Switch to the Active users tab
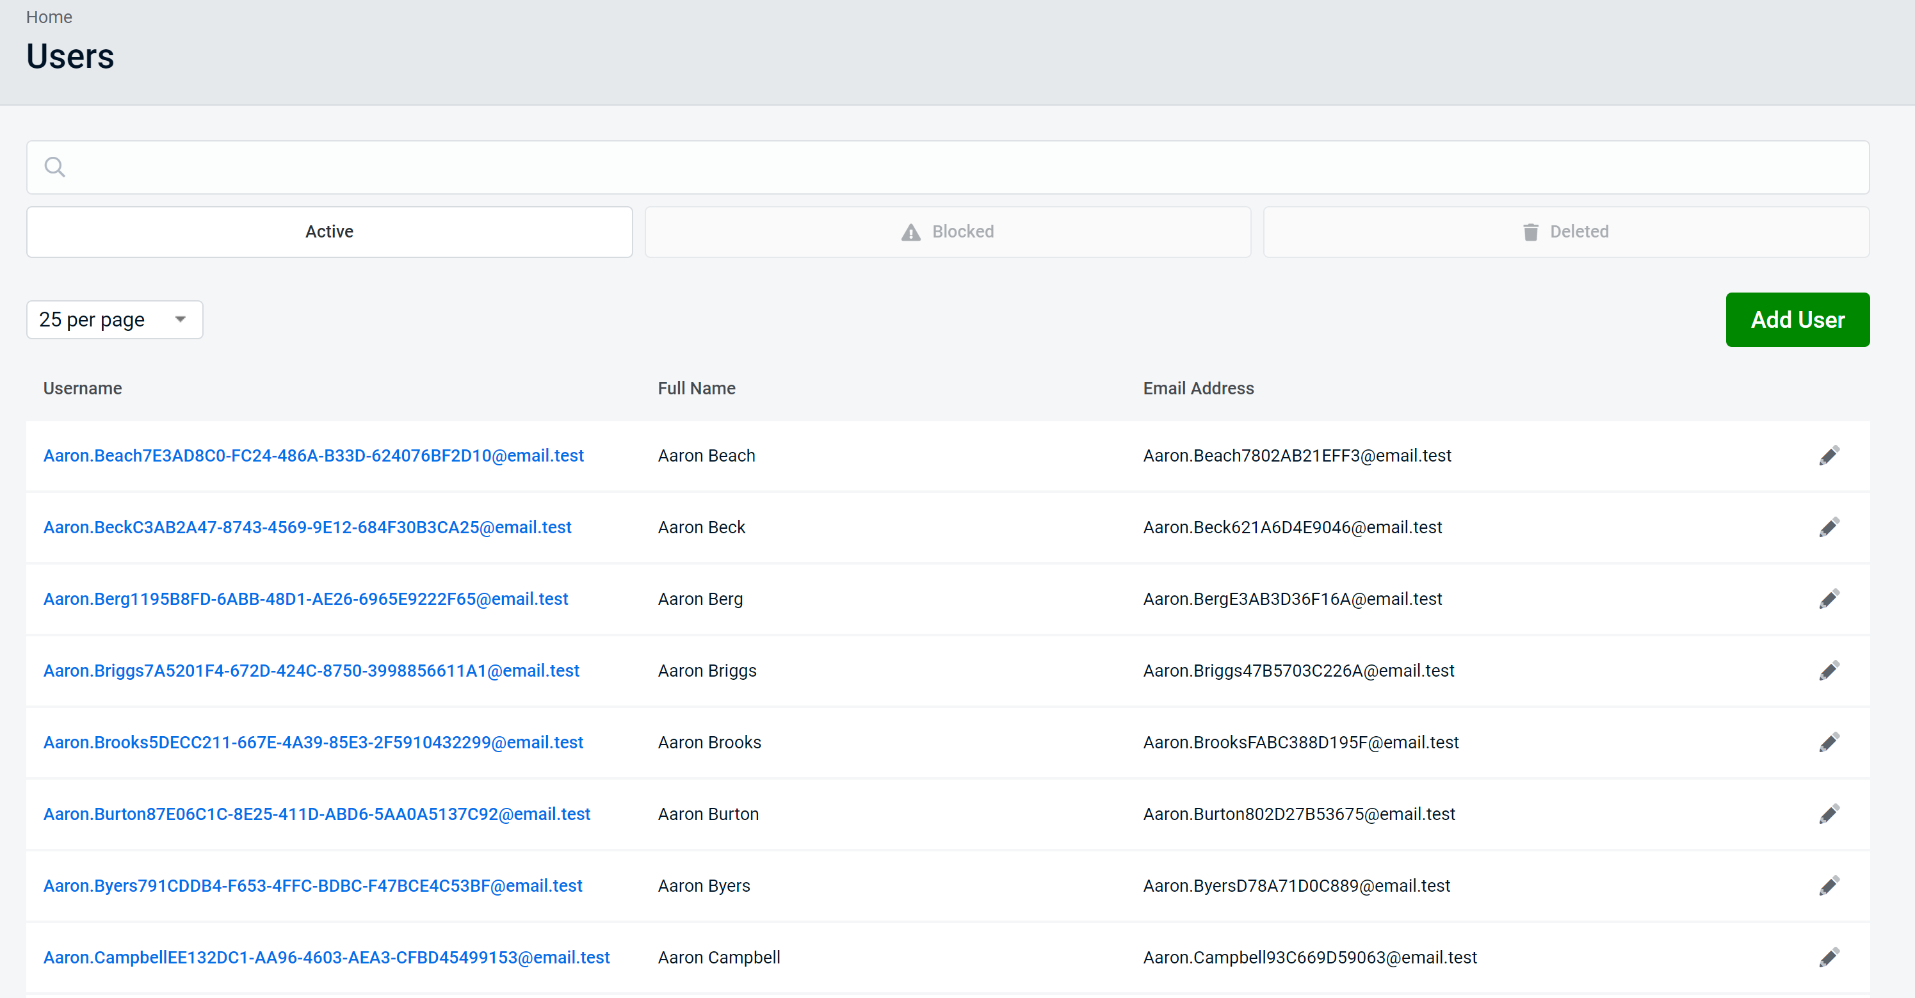This screenshot has height=998, width=1915. pos(329,232)
